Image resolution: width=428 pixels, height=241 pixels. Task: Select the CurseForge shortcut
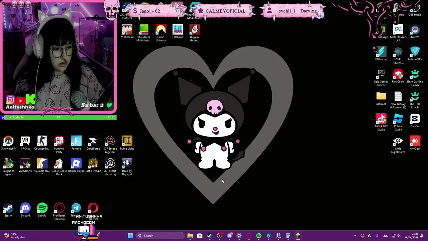(93, 143)
